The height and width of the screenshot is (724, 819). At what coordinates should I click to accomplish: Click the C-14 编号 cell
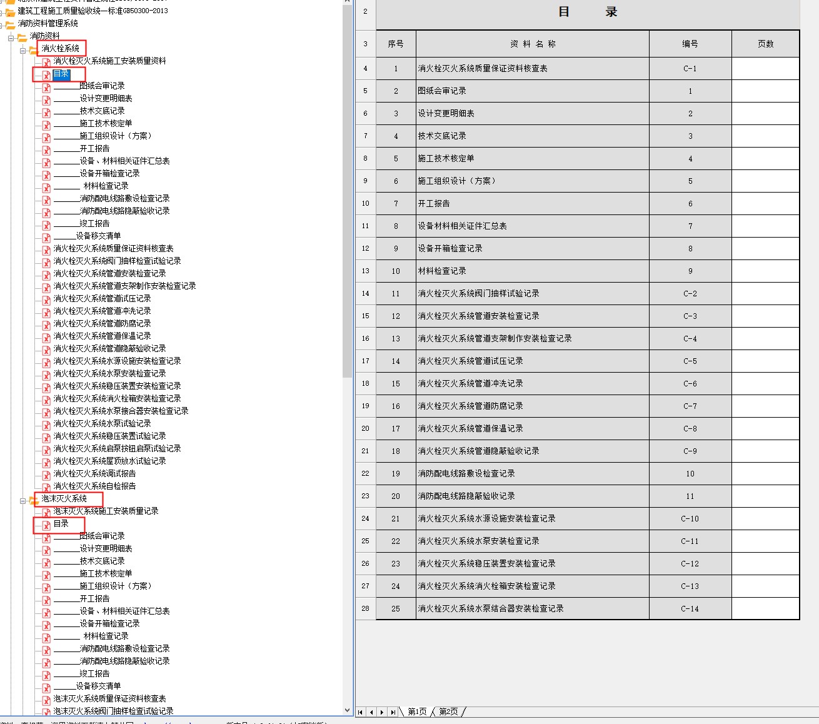tap(690, 609)
